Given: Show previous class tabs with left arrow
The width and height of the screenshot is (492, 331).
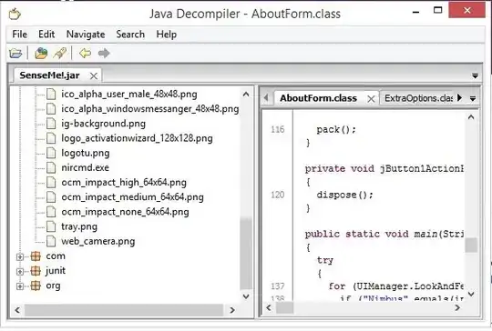Looking at the screenshot, I should pos(266,97).
